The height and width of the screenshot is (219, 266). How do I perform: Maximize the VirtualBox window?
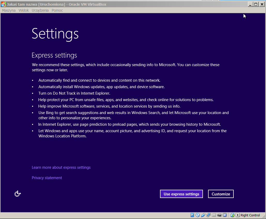click(256, 4)
